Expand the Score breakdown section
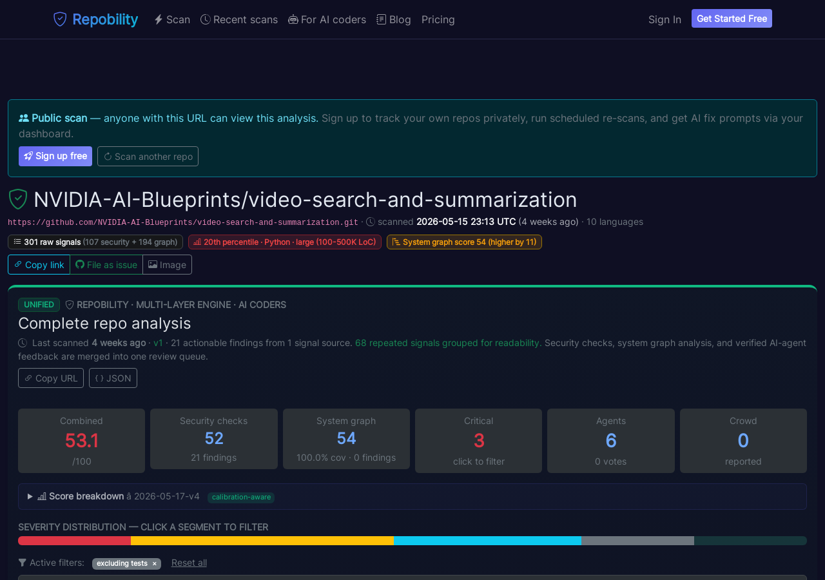The width and height of the screenshot is (825, 580). tap(412, 496)
